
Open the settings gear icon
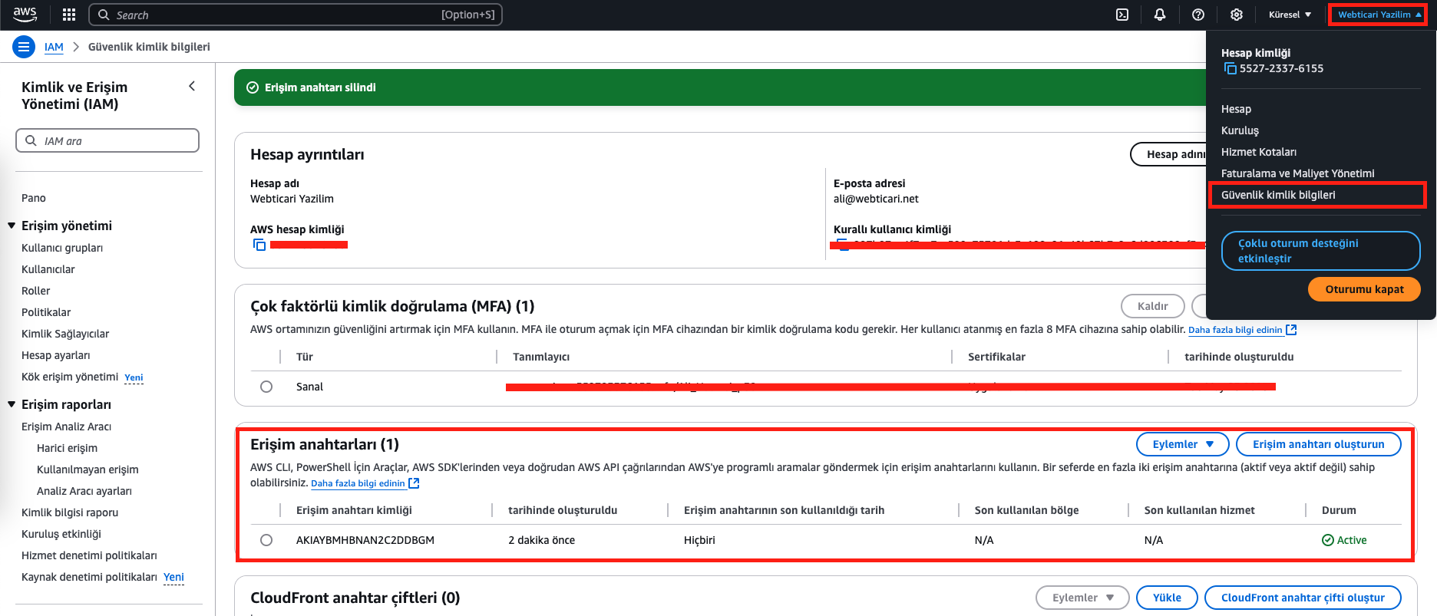[x=1236, y=15]
